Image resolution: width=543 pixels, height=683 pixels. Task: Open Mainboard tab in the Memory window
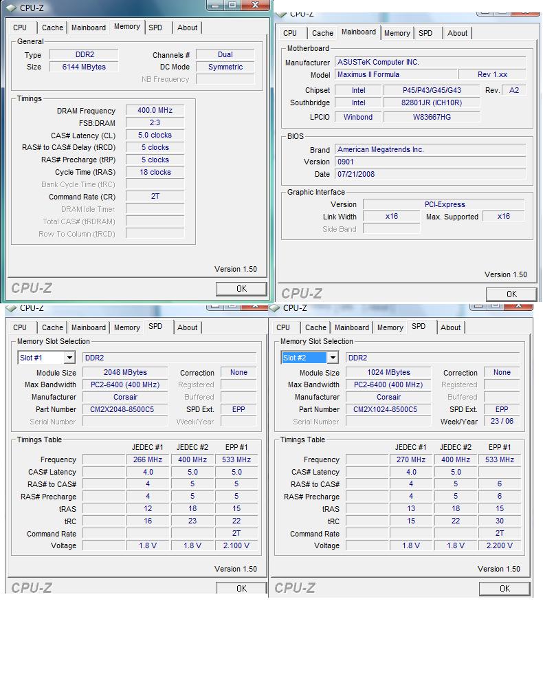89,28
